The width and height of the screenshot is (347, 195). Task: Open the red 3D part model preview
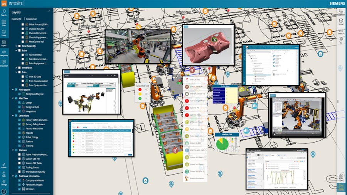208,45
